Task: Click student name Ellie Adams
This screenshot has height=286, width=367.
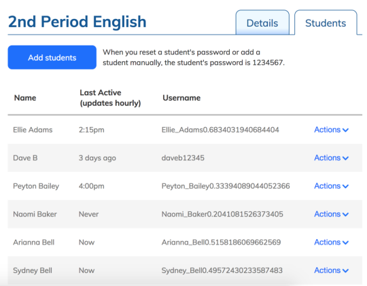Action: point(33,130)
